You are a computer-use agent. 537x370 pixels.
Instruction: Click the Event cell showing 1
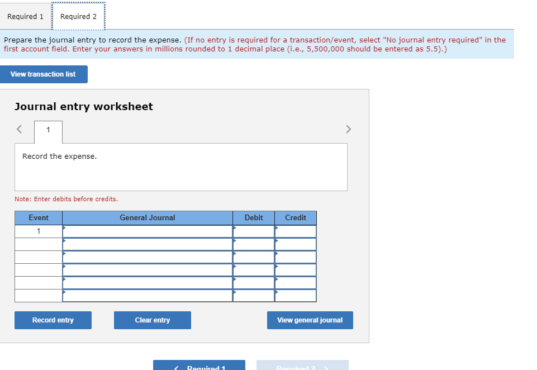coord(39,230)
